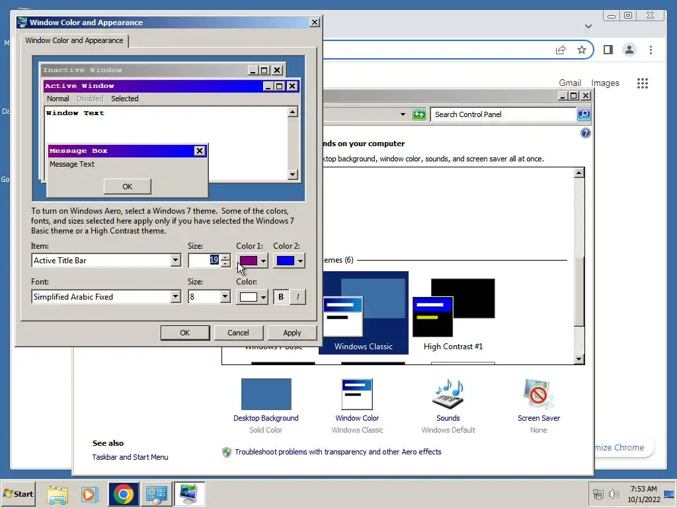This screenshot has width=677, height=508.
Task: Click preview window scrollbar up arrow
Action: coord(293,112)
